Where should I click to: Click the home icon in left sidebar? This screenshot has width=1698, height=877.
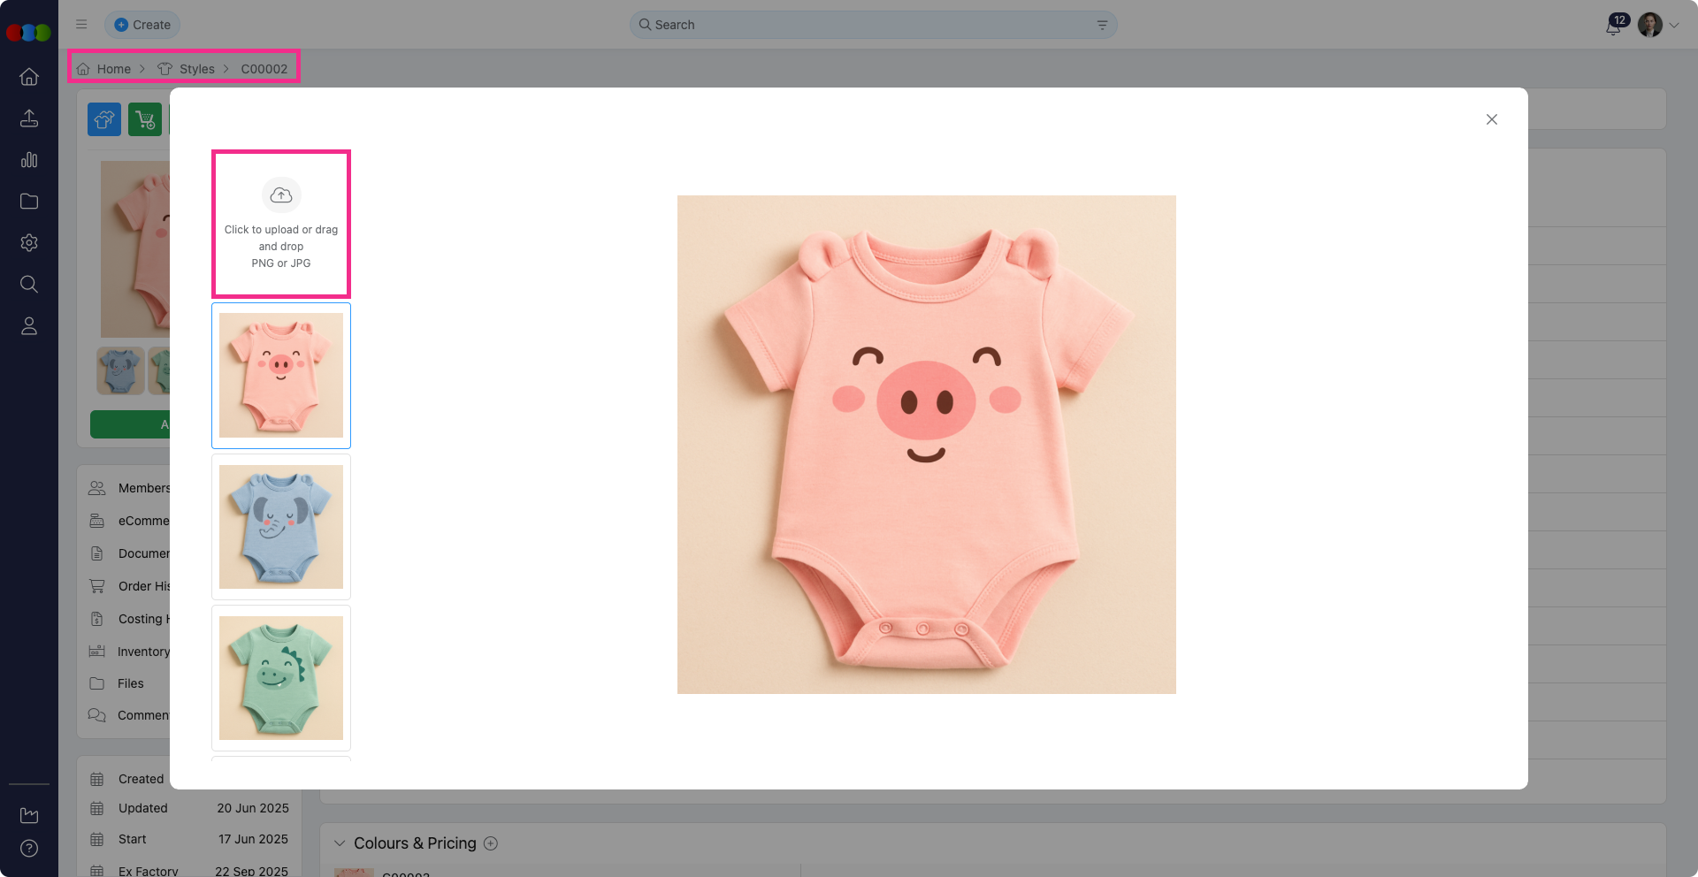(x=29, y=77)
